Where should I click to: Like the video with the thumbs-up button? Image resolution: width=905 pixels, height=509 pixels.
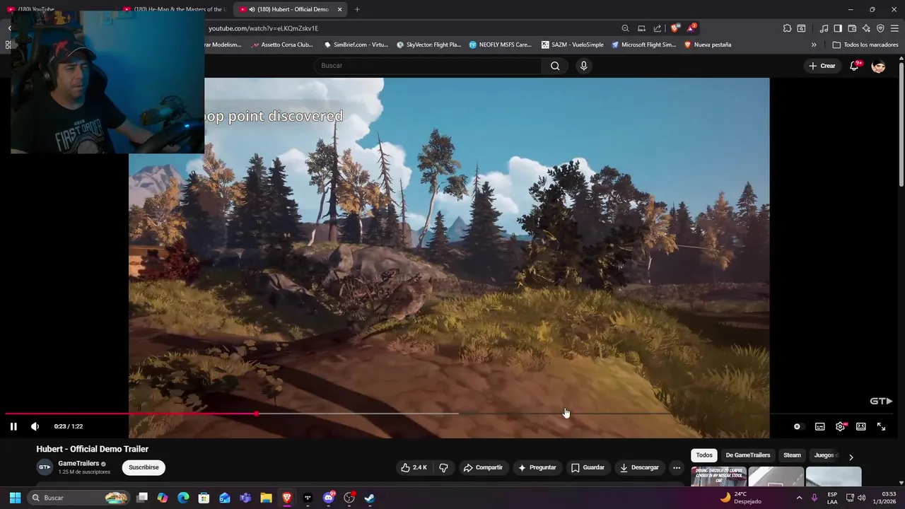coord(414,467)
